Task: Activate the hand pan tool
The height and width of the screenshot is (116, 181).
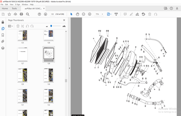Action: 77,14
